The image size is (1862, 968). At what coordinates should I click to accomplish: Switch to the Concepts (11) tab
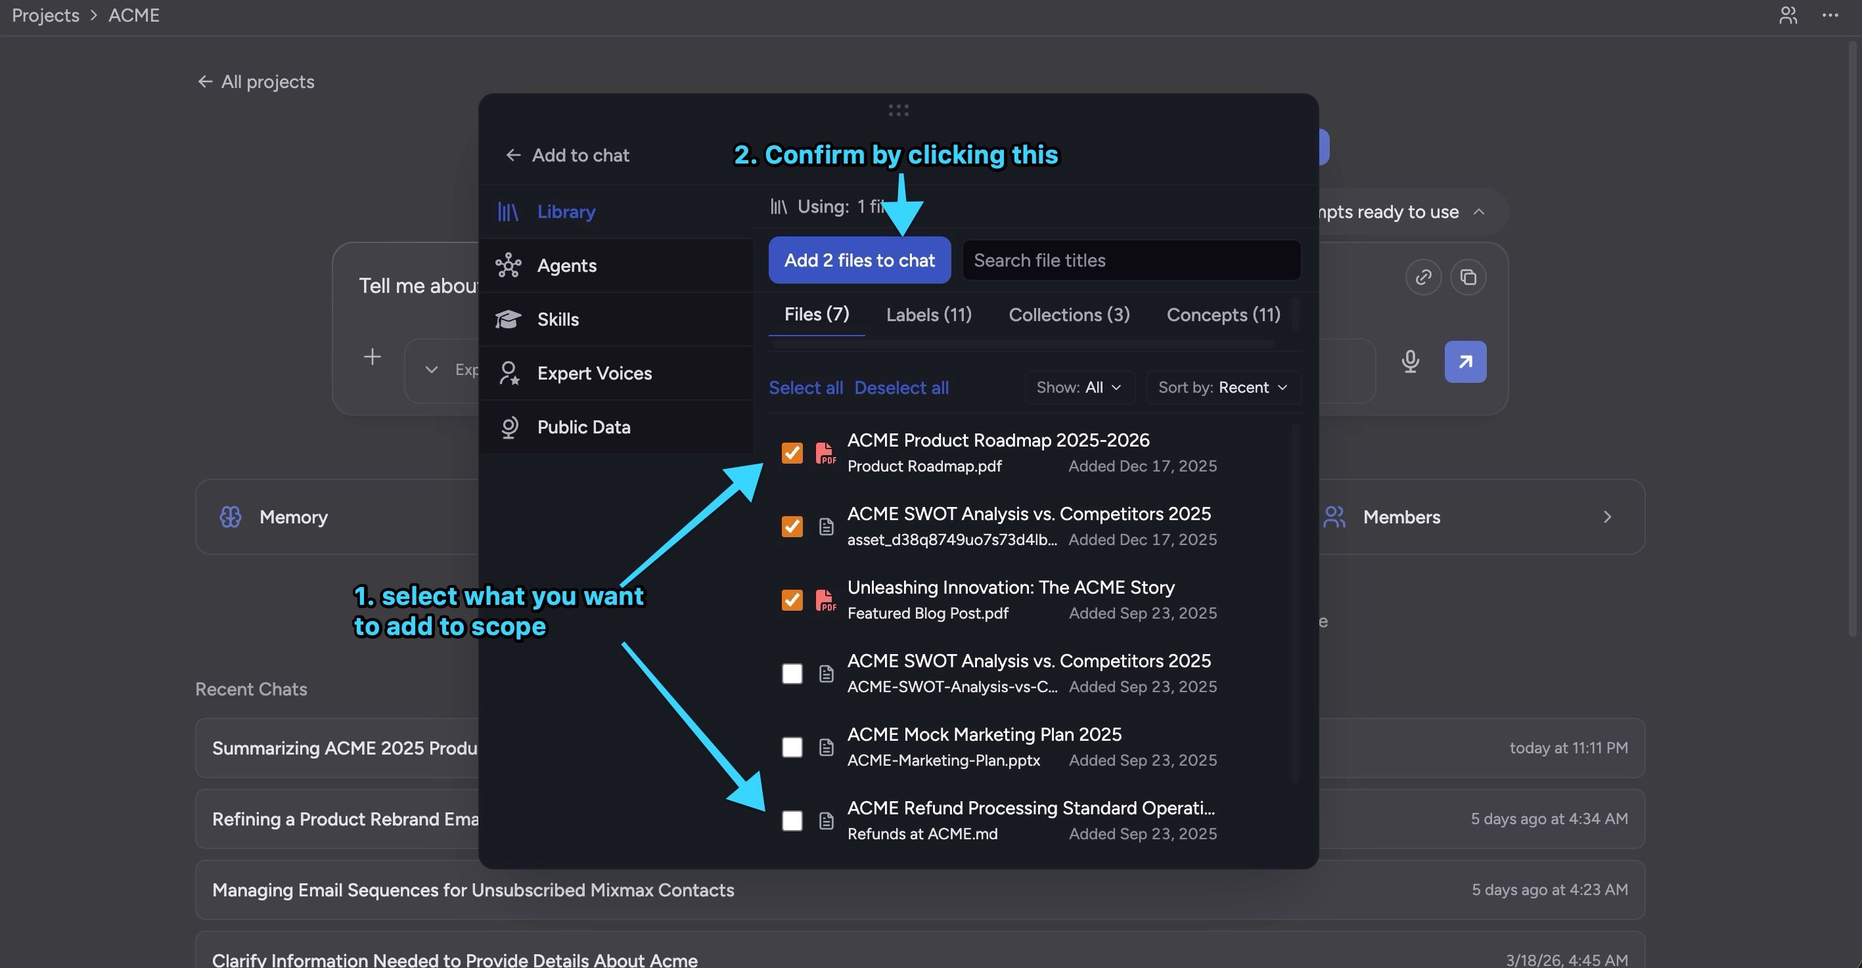[1223, 316]
